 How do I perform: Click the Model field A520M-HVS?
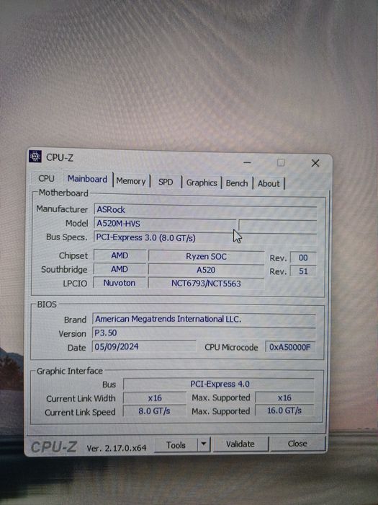165,224
